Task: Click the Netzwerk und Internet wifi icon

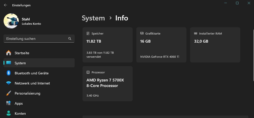Action: click(9, 83)
